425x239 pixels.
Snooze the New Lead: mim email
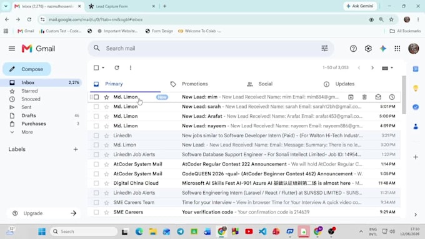click(x=392, y=97)
